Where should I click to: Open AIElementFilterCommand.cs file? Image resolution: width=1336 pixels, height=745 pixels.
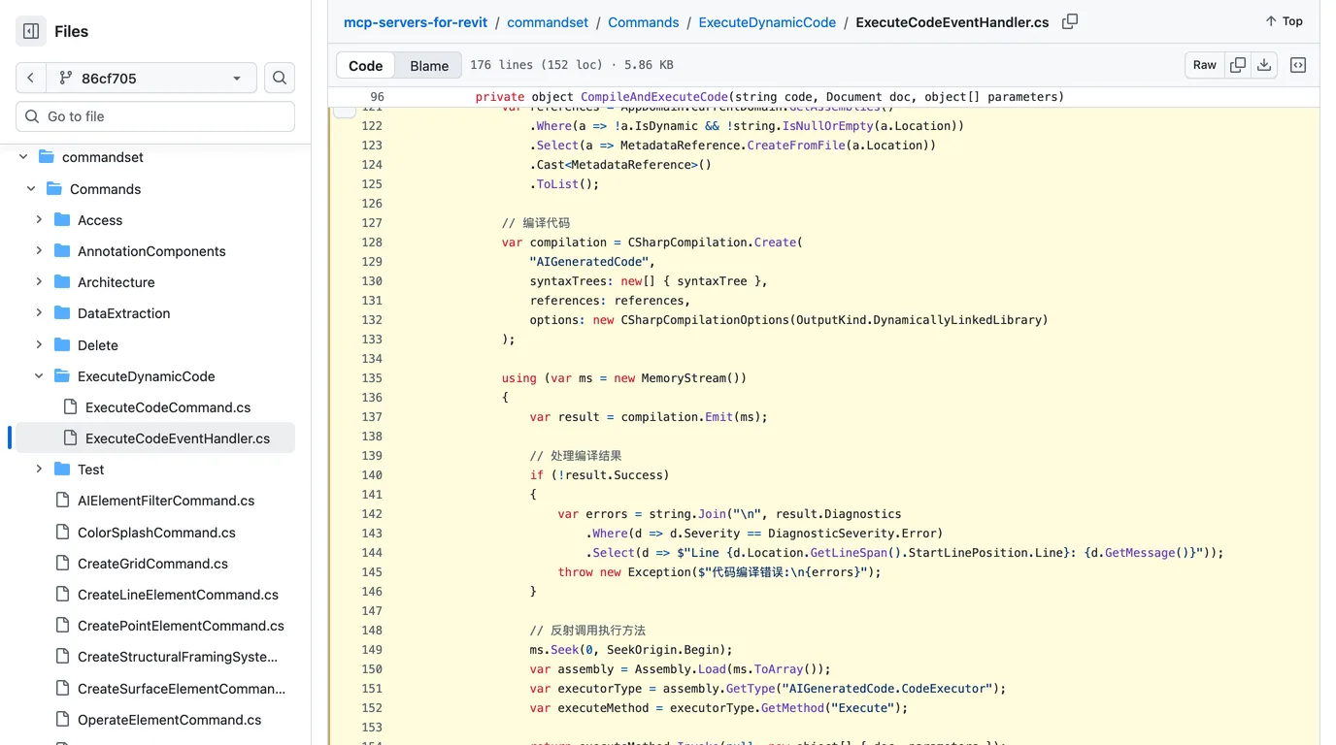pos(166,501)
